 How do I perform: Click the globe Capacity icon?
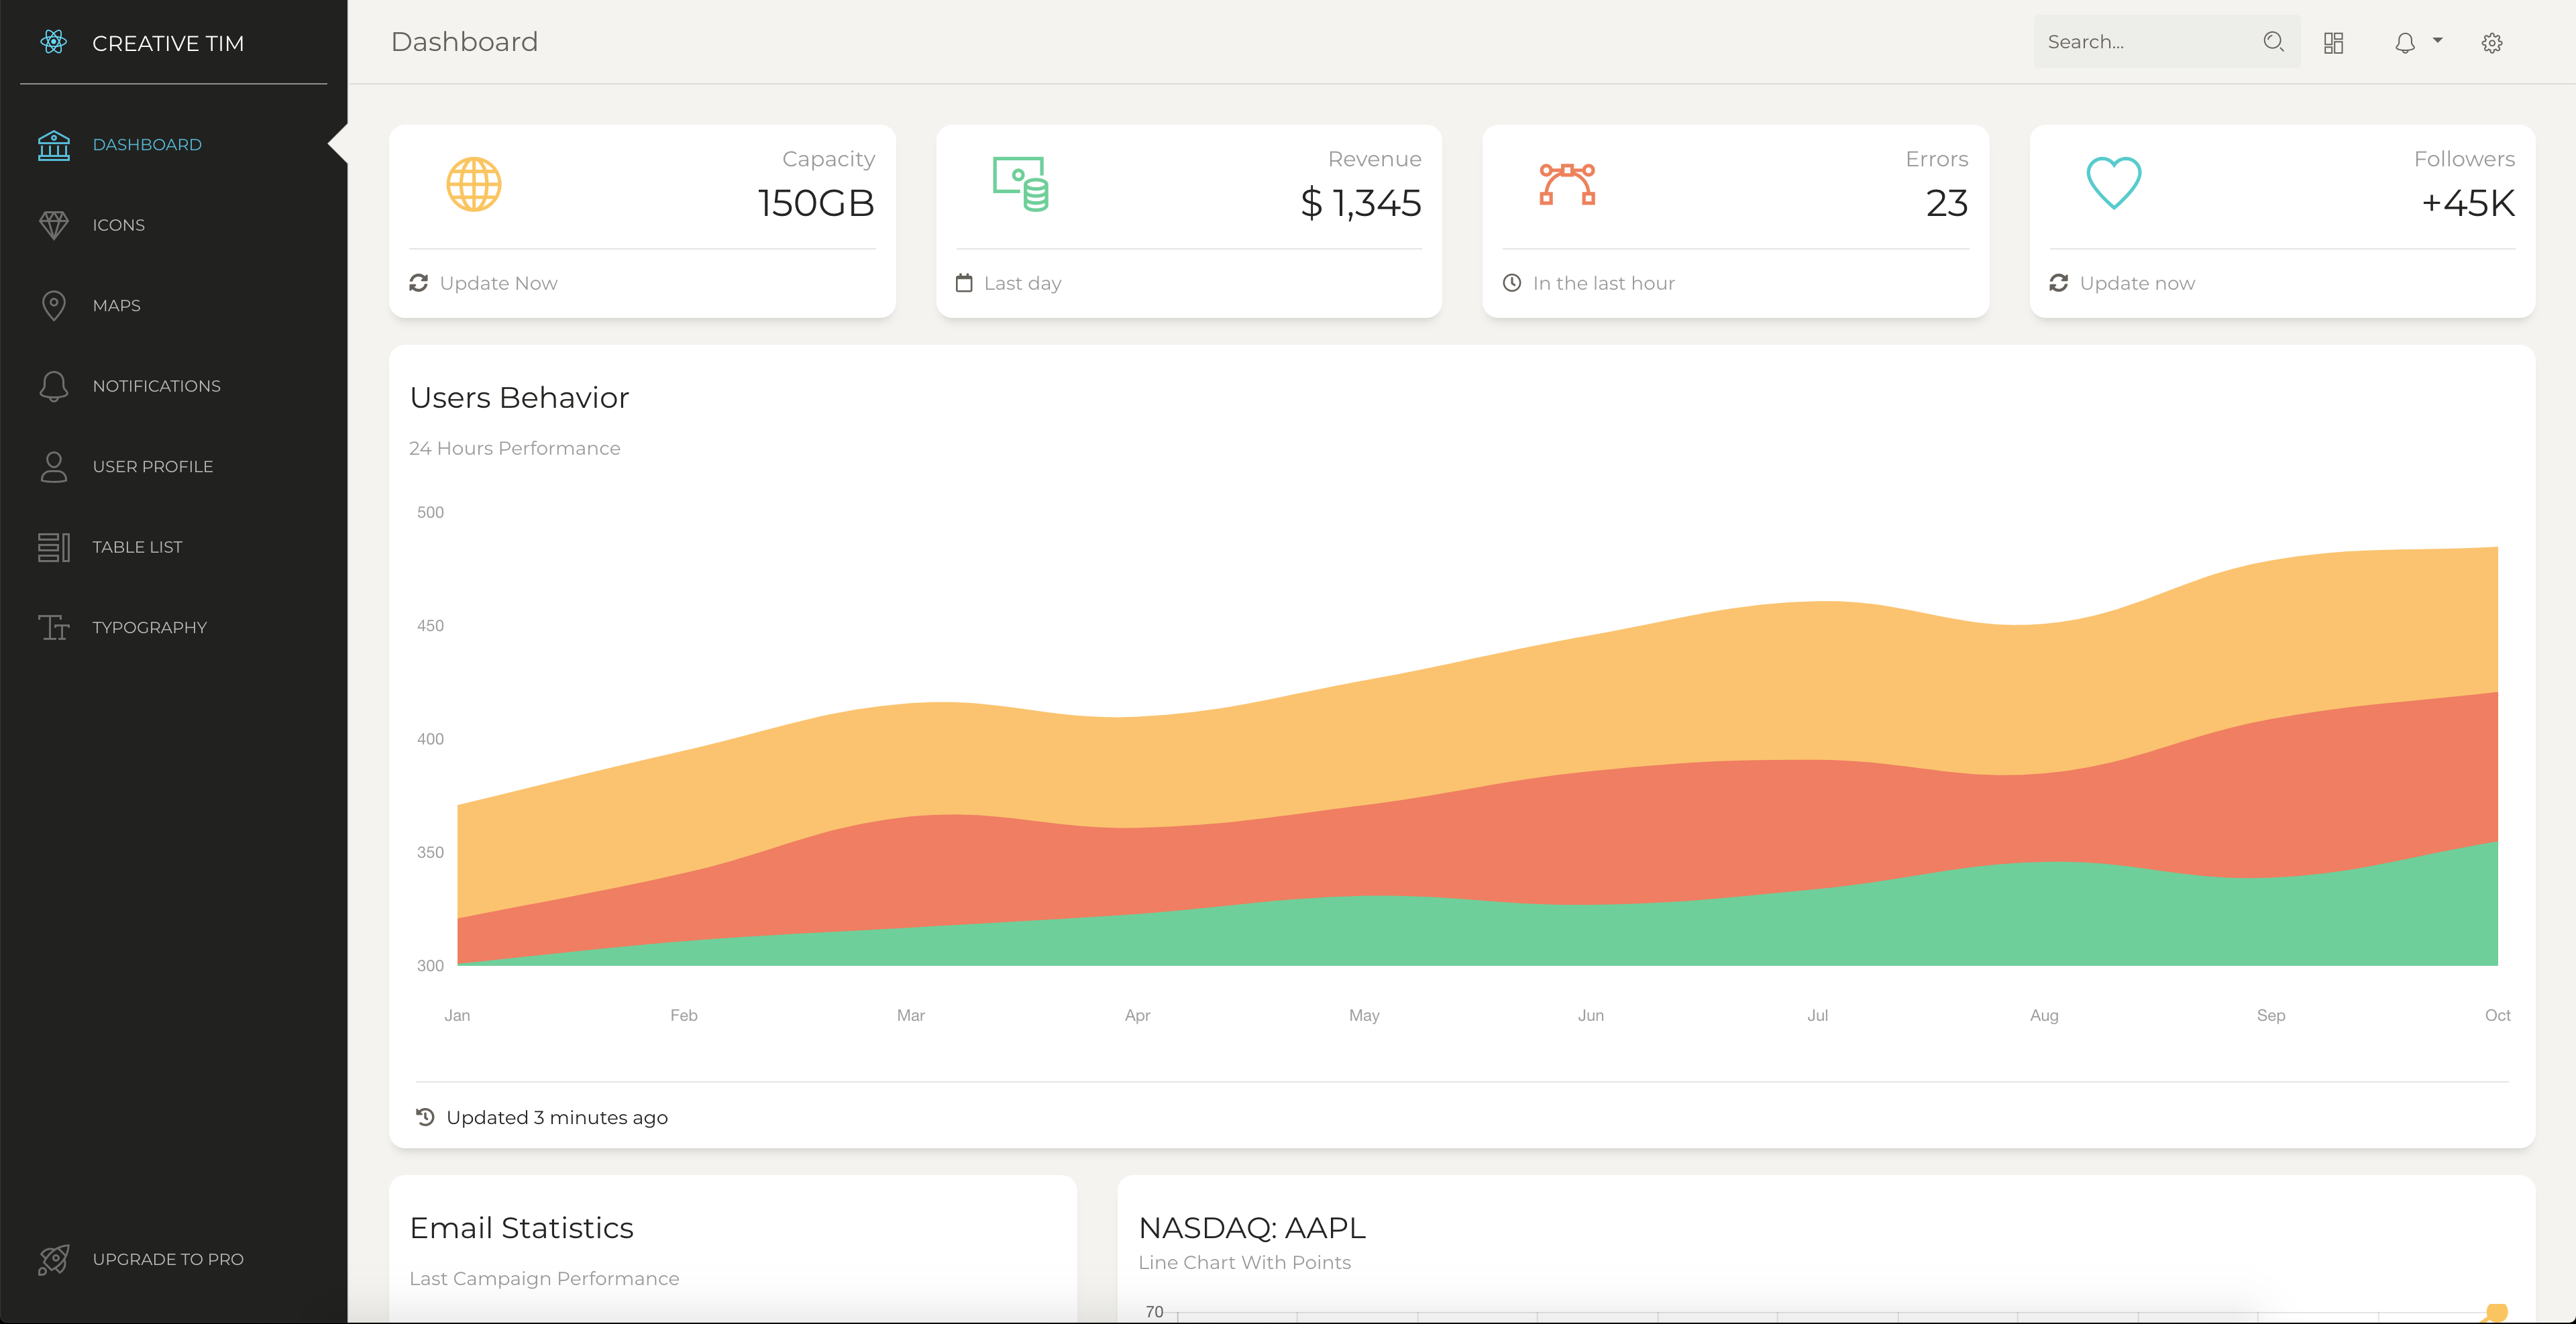pos(473,184)
